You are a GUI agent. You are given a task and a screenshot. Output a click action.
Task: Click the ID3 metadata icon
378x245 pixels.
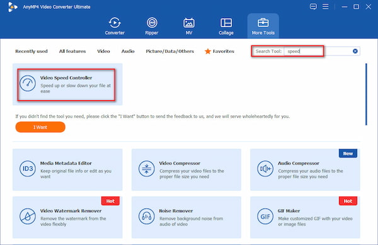point(28,169)
